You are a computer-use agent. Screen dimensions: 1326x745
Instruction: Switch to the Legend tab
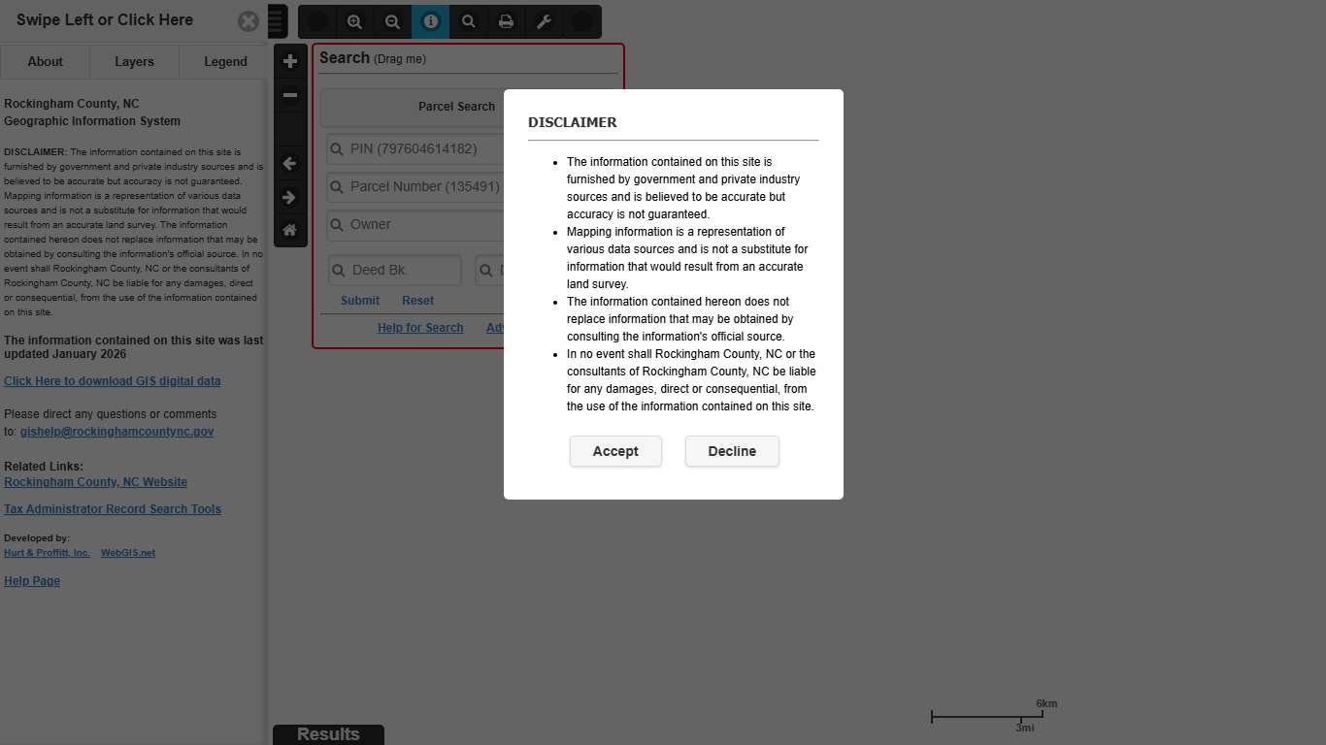click(x=225, y=61)
